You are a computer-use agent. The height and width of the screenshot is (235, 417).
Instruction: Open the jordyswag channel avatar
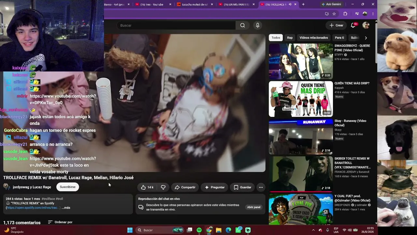(x=7, y=187)
